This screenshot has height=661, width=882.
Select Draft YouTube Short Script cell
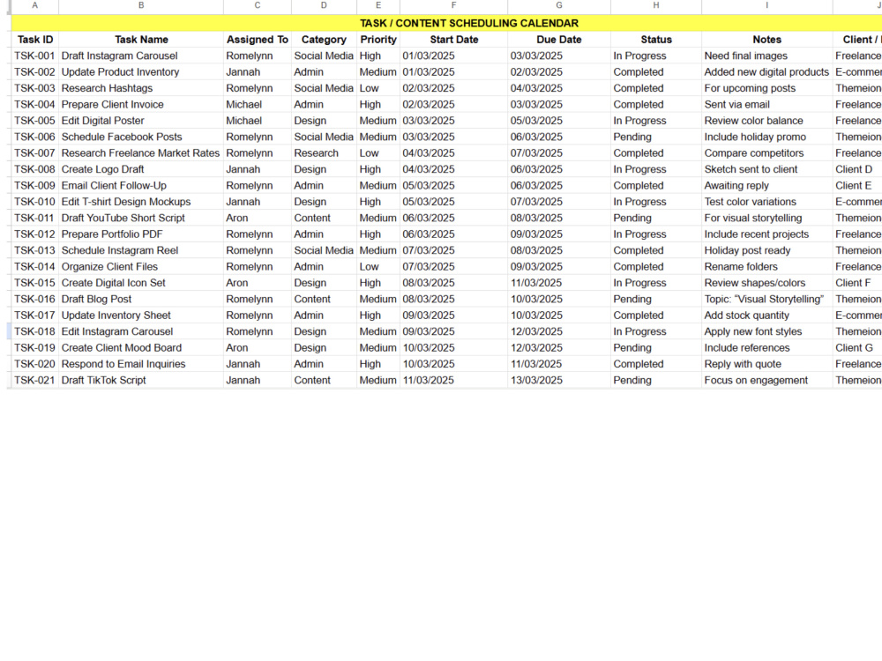(x=140, y=218)
